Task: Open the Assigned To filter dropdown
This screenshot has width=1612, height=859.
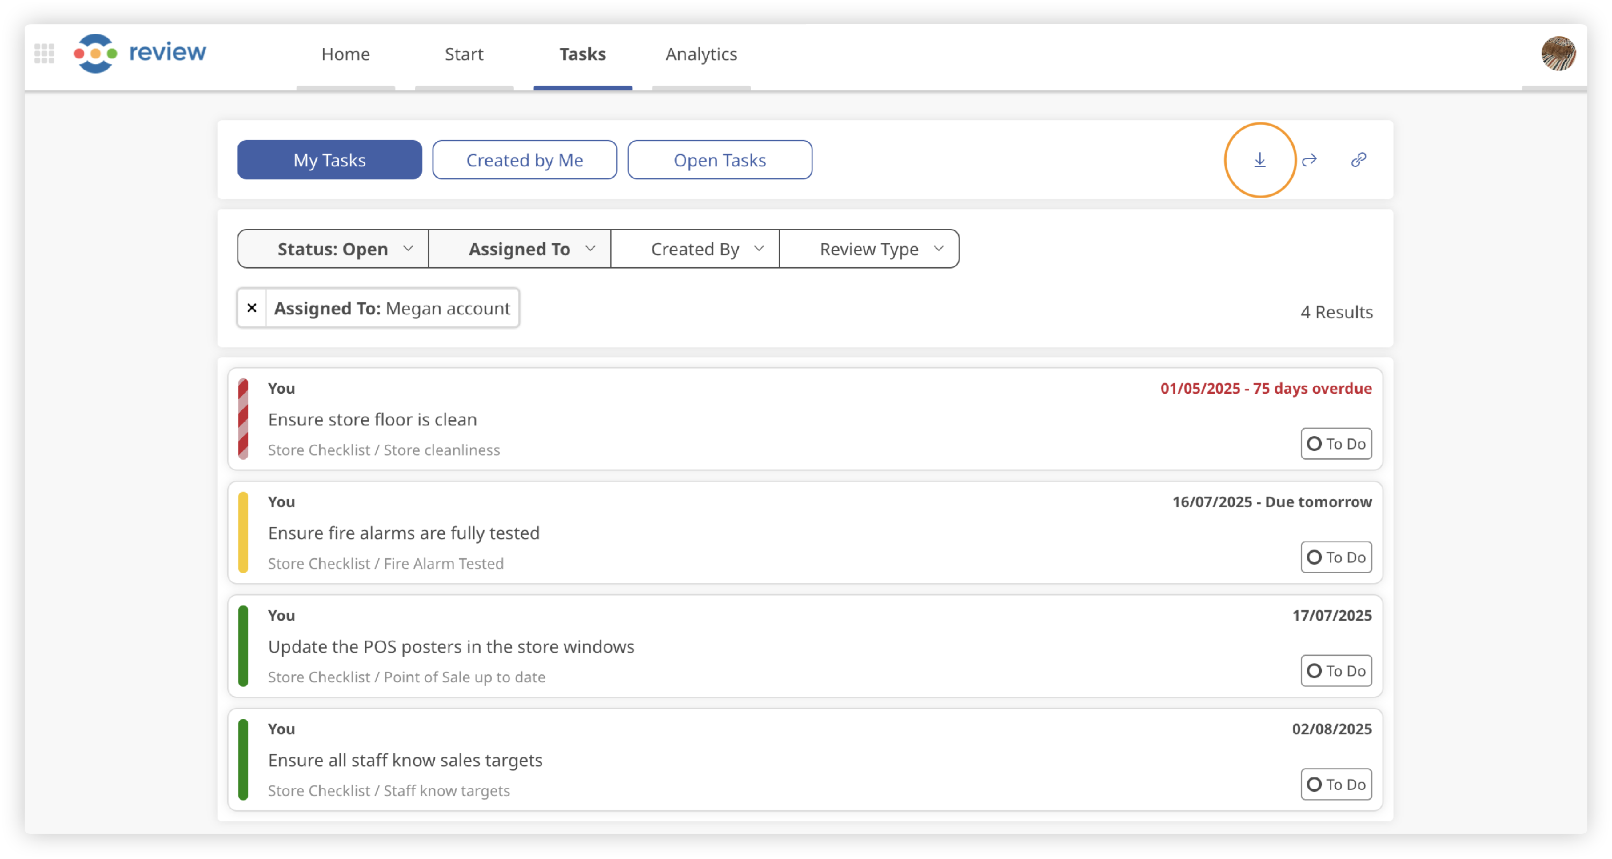Action: click(x=520, y=249)
